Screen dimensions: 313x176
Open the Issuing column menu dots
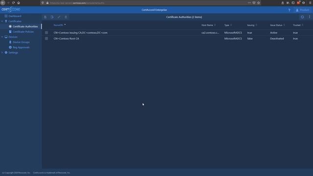click(x=256, y=25)
